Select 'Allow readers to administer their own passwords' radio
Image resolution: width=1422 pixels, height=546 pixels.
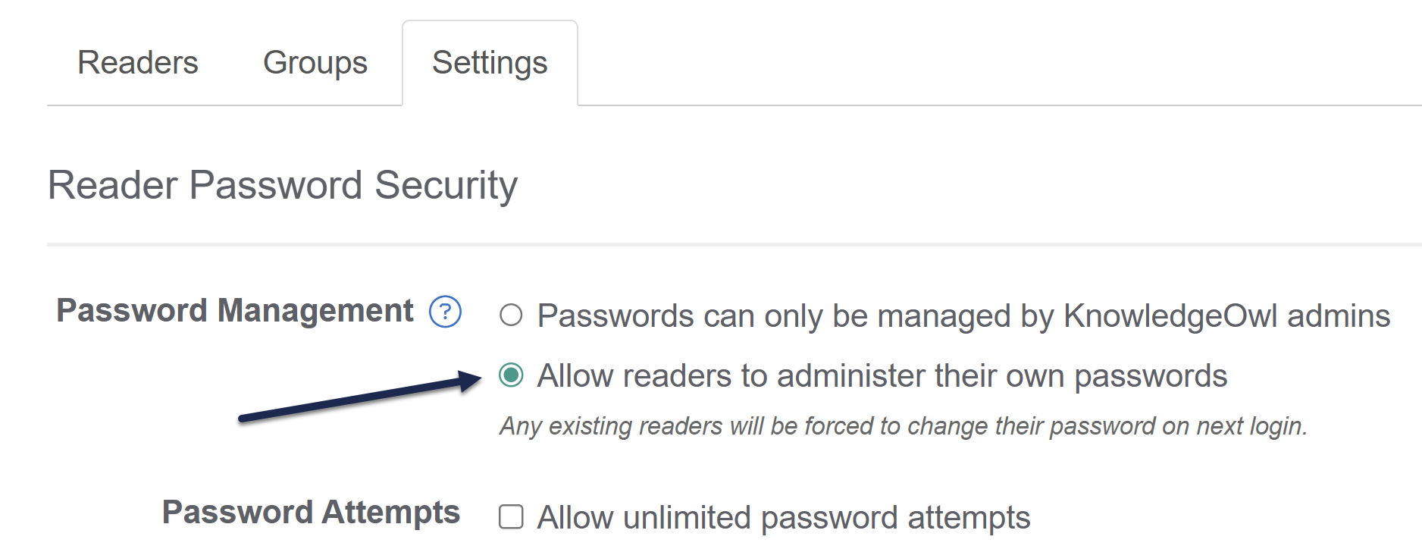tap(511, 375)
